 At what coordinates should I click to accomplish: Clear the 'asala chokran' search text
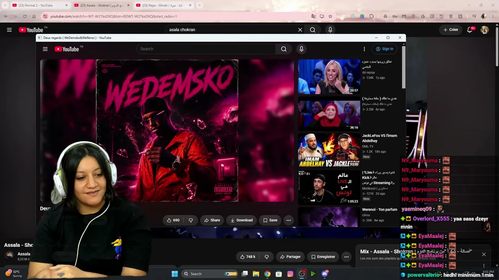coord(300,30)
